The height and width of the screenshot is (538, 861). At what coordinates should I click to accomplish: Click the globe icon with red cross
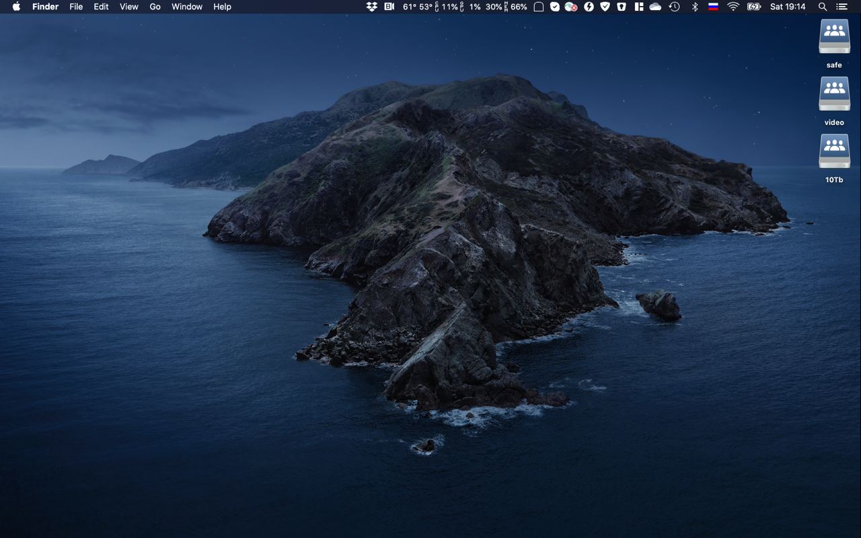[571, 7]
